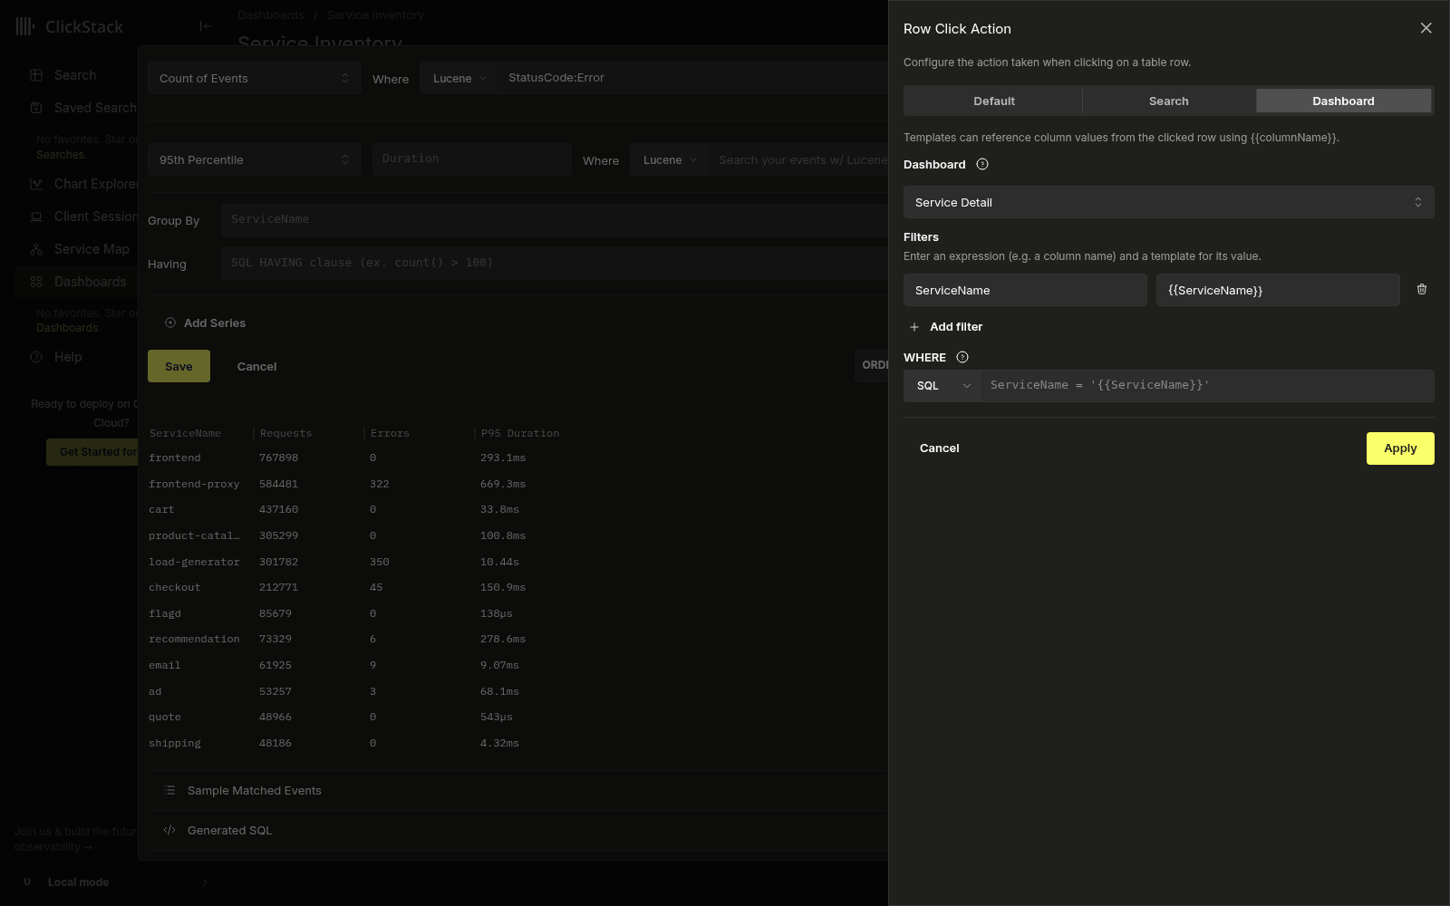Select the Search action tab
The width and height of the screenshot is (1450, 906).
click(1168, 101)
